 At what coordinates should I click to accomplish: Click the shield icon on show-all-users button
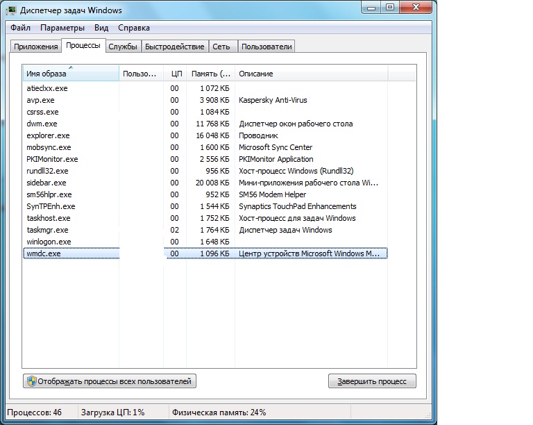pos(31,381)
